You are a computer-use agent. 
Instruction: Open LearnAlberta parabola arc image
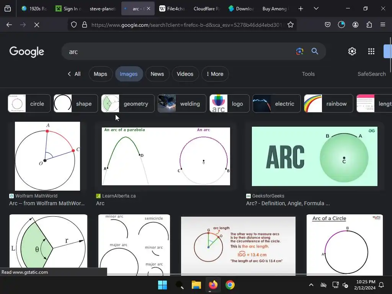tap(166, 156)
